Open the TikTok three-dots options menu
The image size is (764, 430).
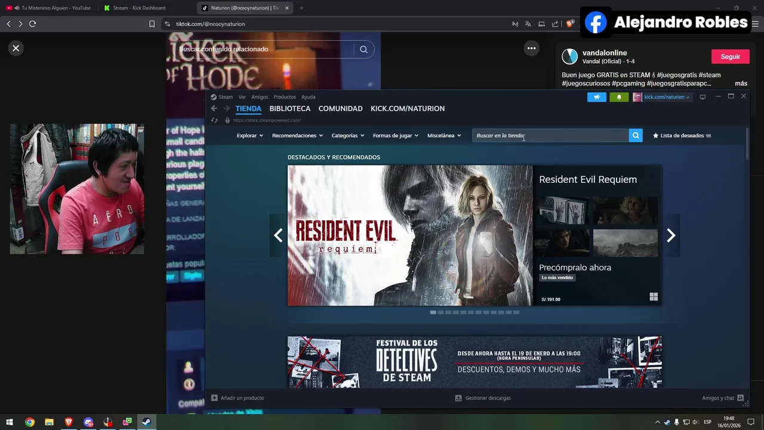[x=531, y=48]
